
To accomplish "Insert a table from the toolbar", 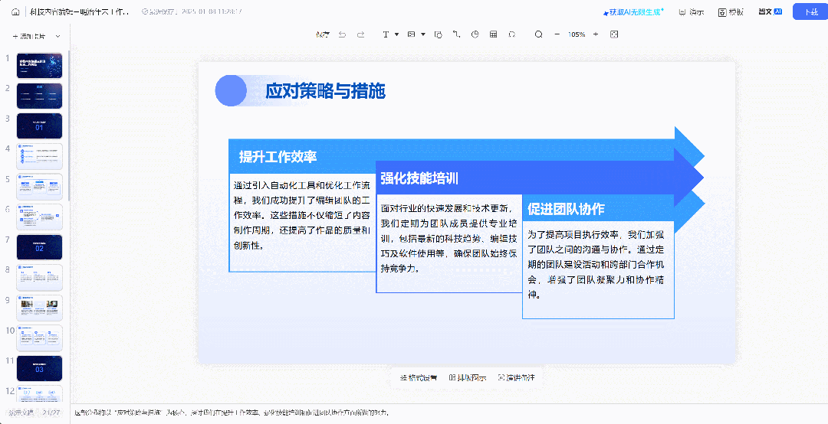I will click(493, 34).
